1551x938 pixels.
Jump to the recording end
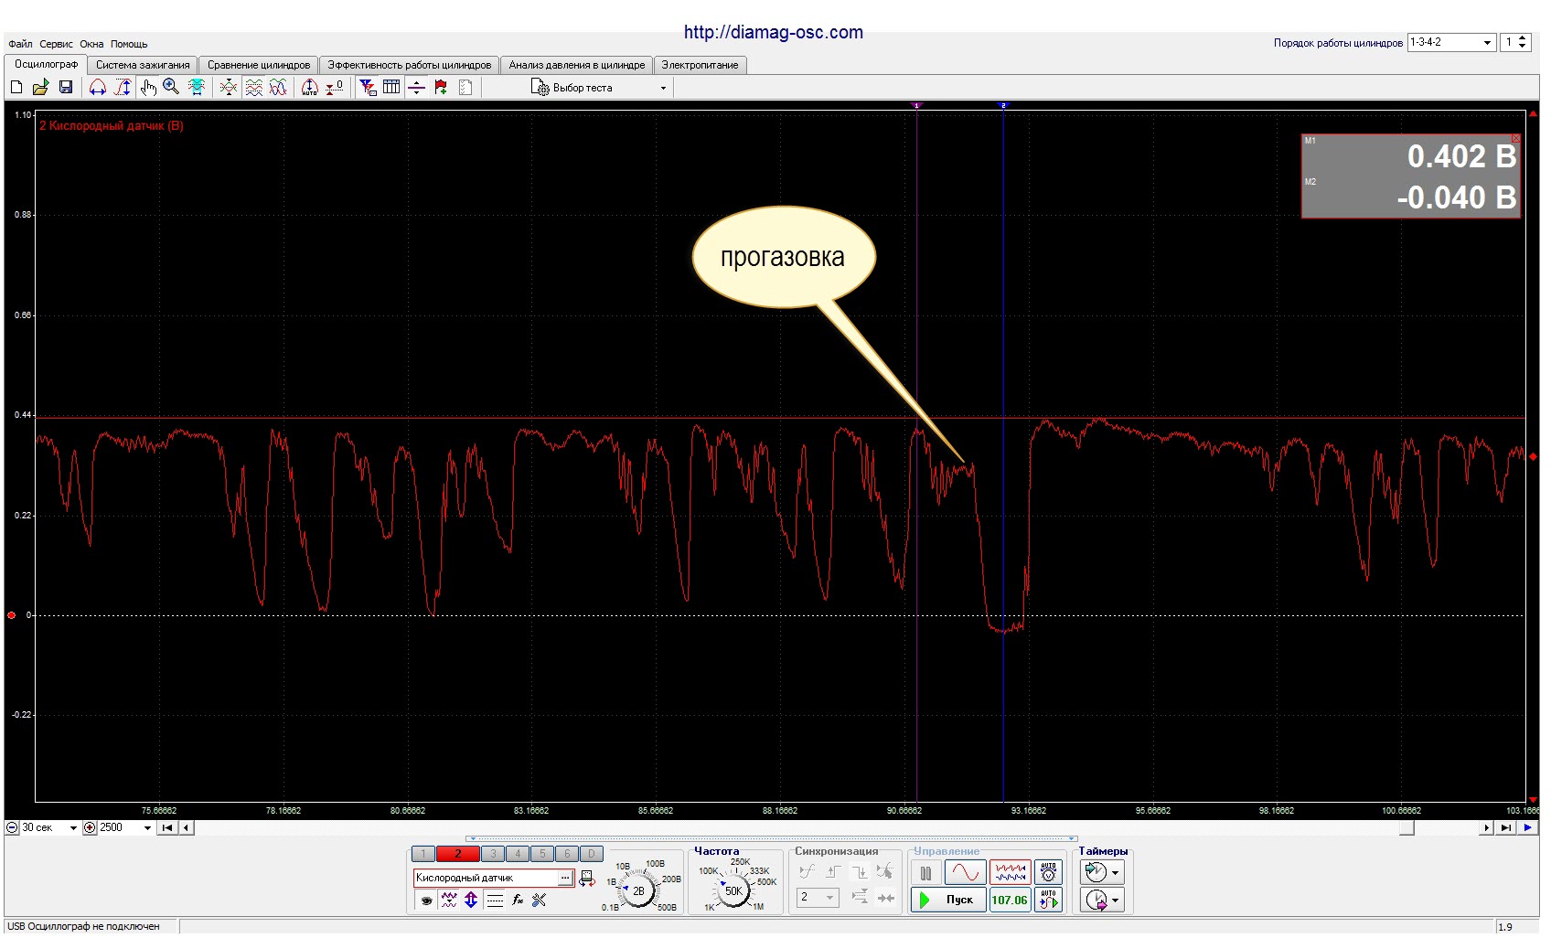tap(1506, 827)
